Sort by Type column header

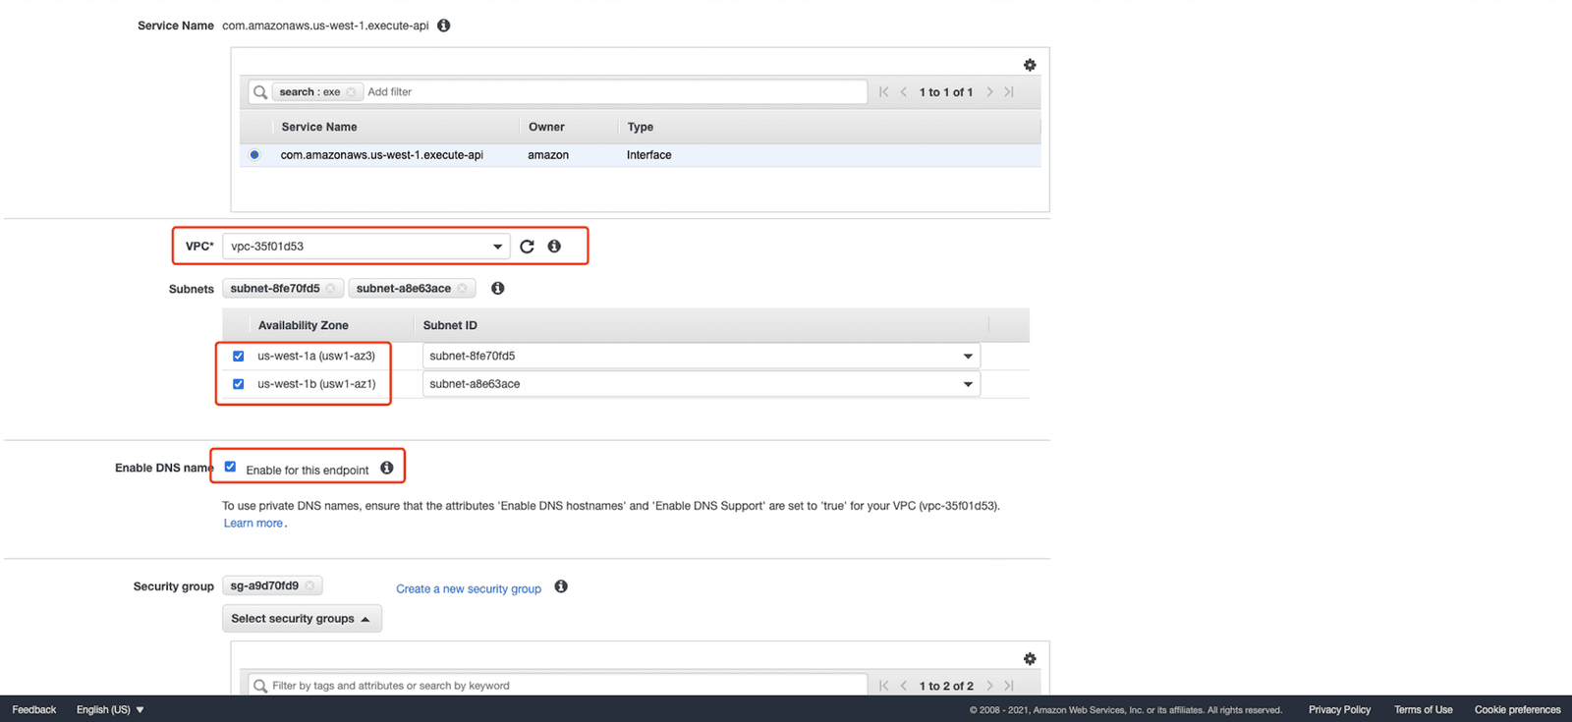click(641, 127)
